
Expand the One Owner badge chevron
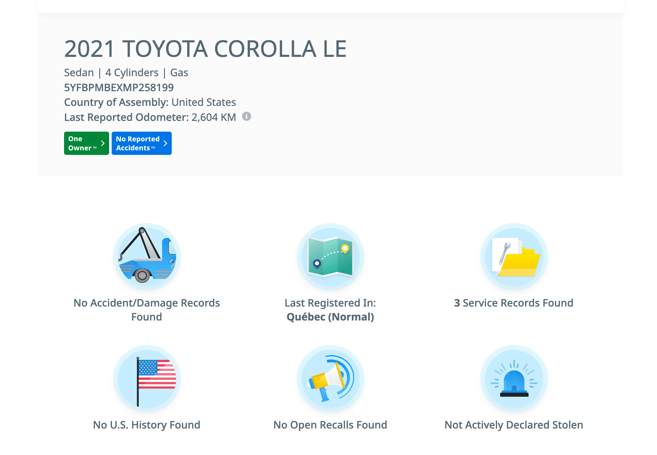pos(103,143)
